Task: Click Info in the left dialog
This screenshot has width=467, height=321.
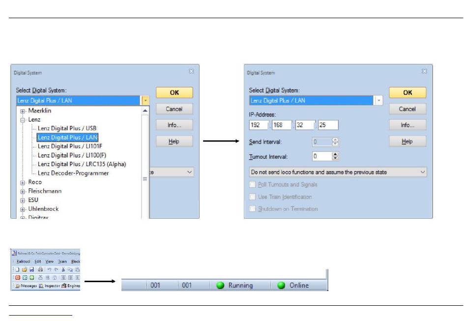Action: point(174,125)
